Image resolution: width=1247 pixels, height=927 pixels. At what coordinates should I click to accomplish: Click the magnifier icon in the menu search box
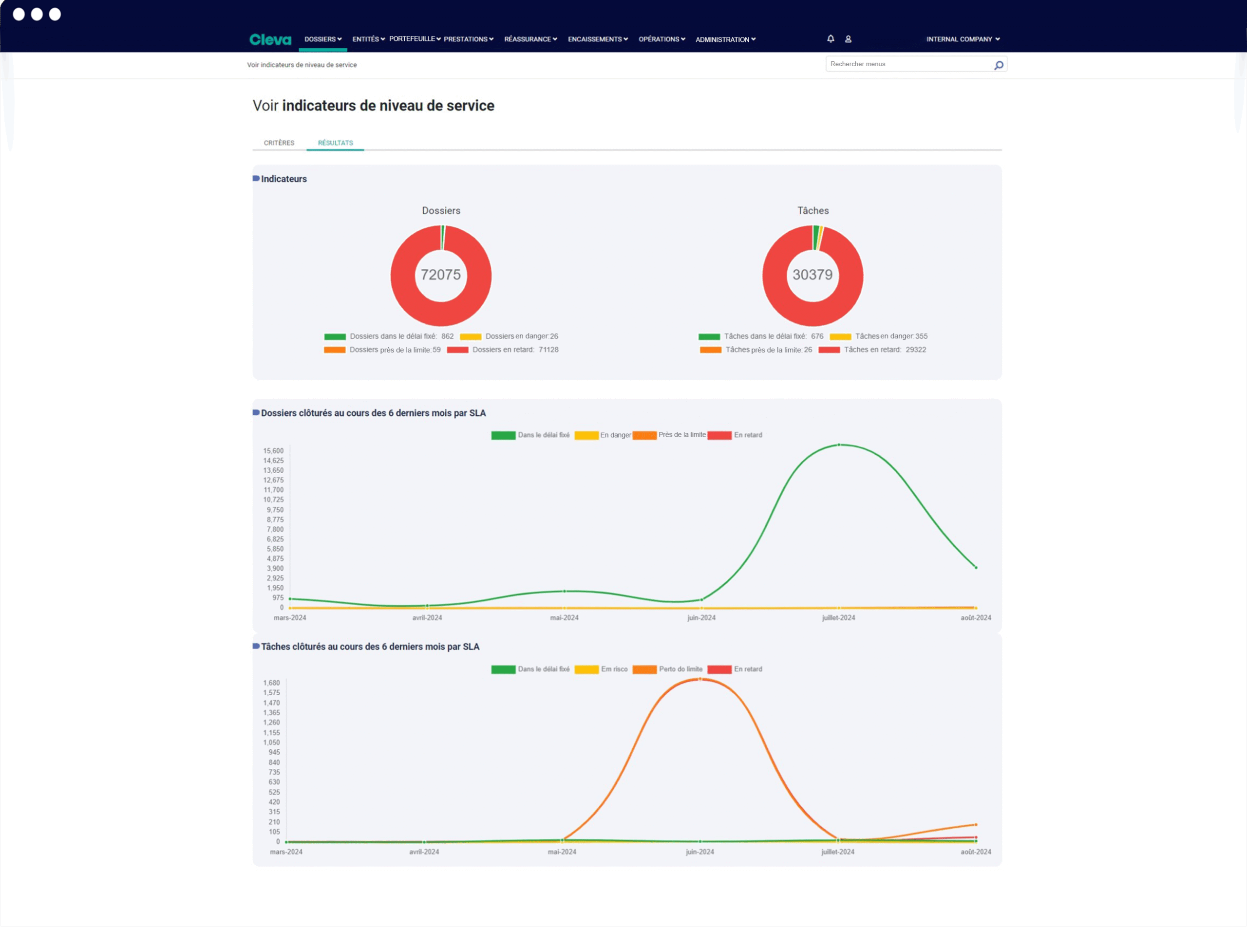(x=998, y=65)
